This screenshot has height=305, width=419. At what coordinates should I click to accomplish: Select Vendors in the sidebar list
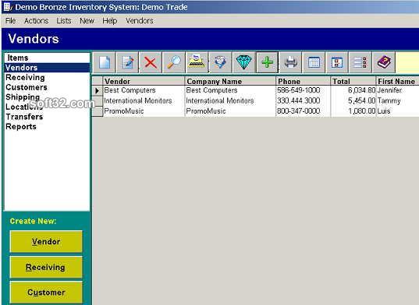click(x=48, y=68)
